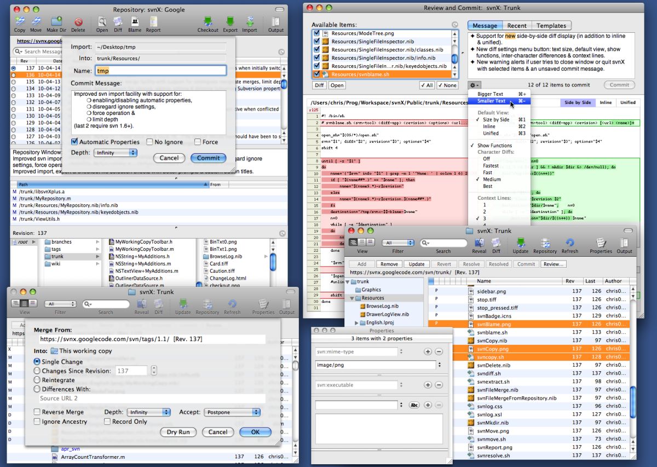Switch view mode in front svnX: Trunk window

362,243
